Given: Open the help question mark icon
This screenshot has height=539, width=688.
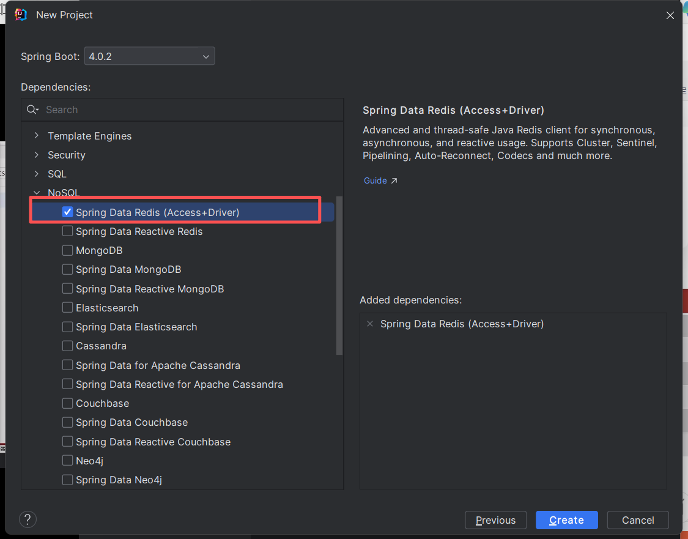Looking at the screenshot, I should [28, 519].
